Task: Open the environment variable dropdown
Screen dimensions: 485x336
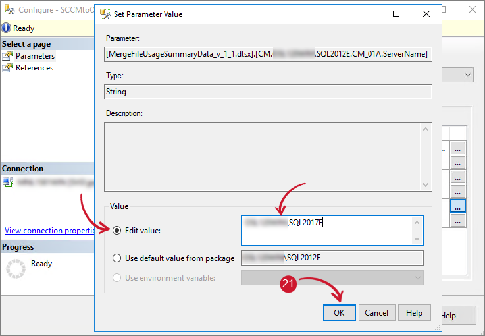Action: pos(418,278)
